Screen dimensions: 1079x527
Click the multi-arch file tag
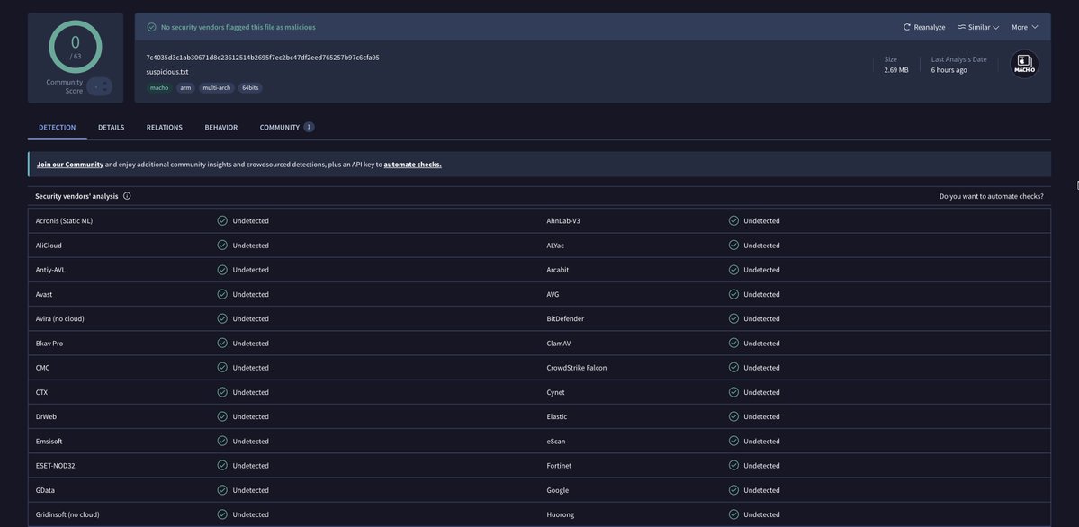pyautogui.click(x=217, y=88)
